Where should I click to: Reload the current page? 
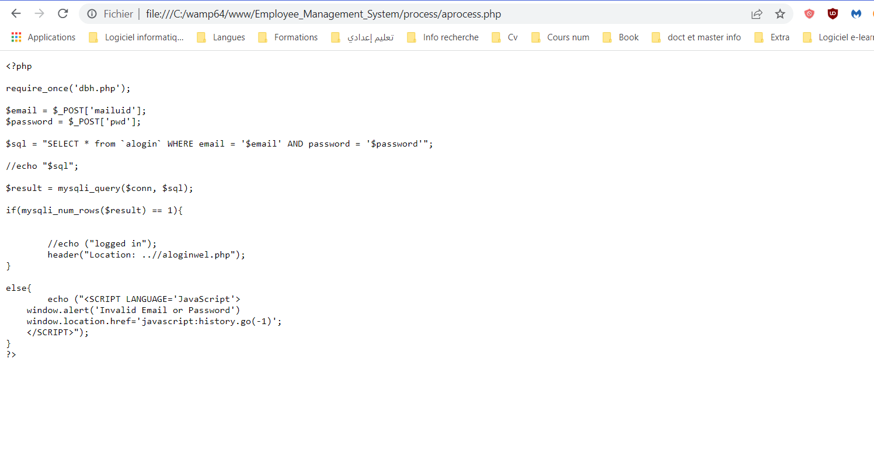pyautogui.click(x=63, y=13)
